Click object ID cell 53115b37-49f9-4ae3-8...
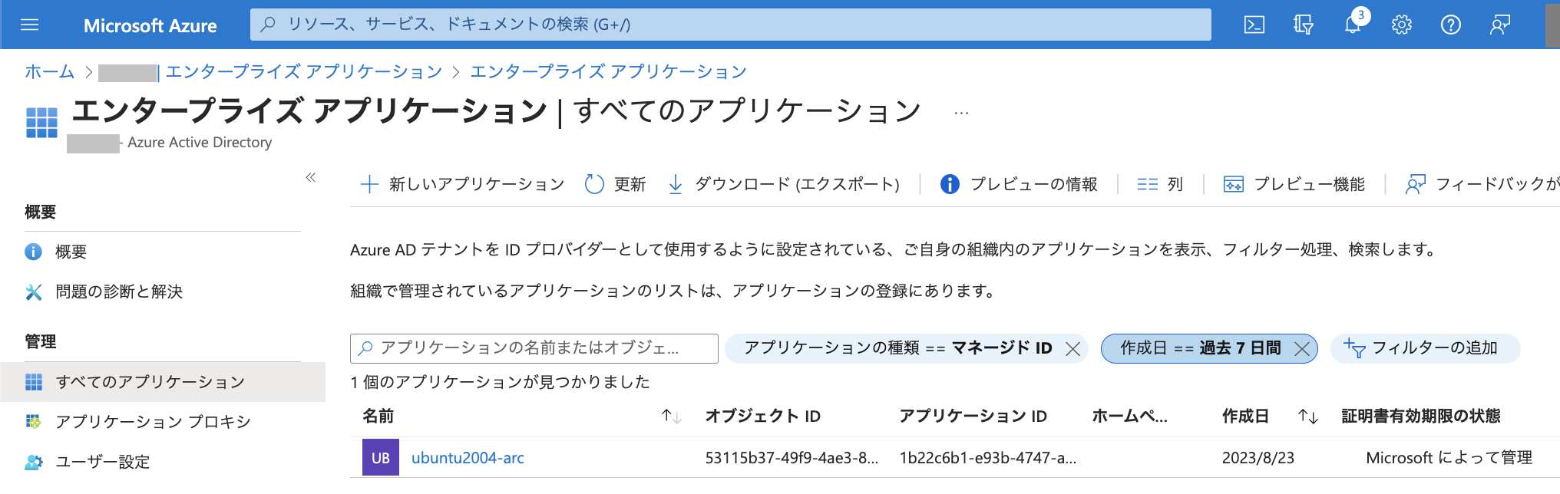 (792, 458)
